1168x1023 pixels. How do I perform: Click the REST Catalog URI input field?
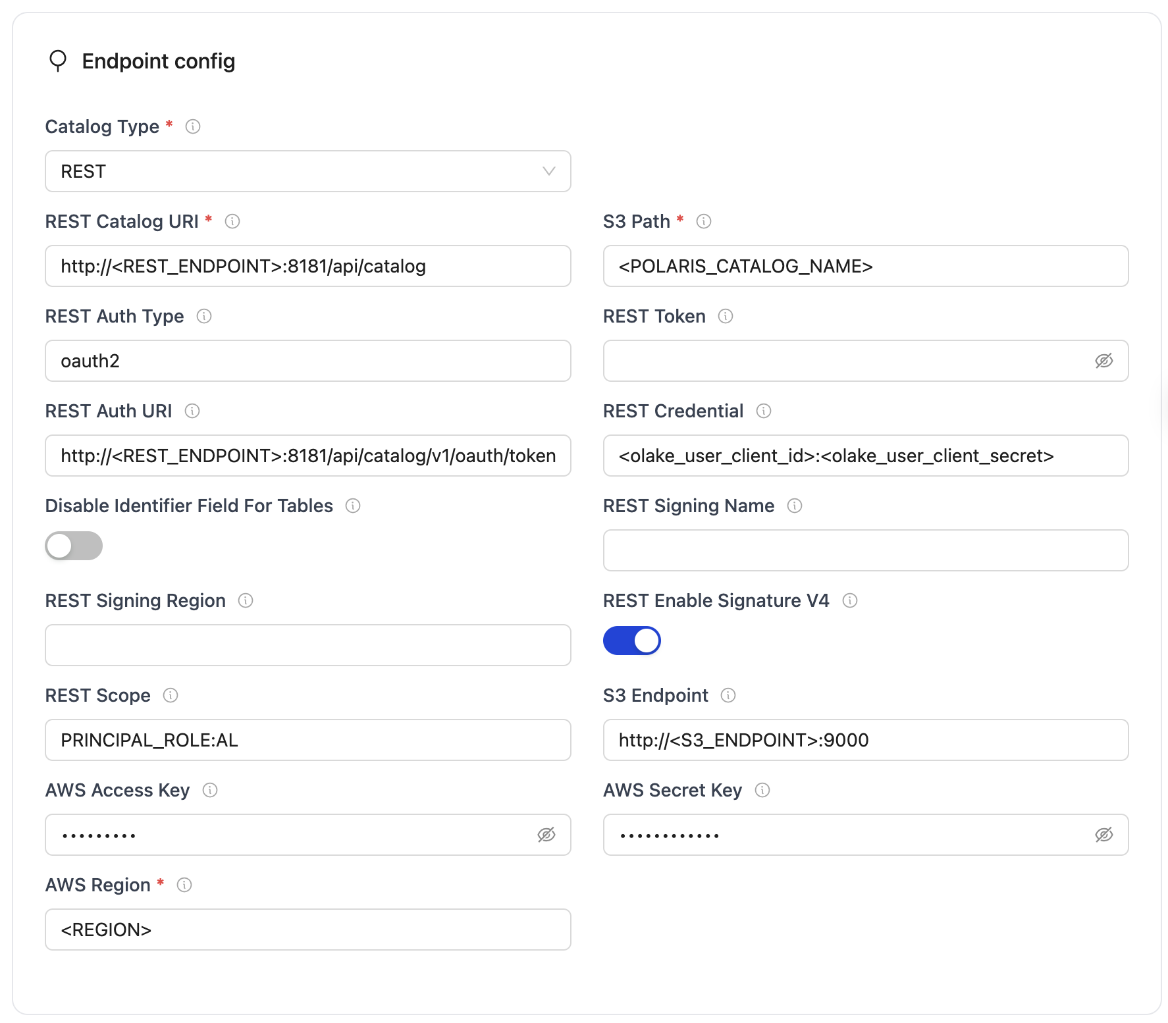tap(307, 266)
